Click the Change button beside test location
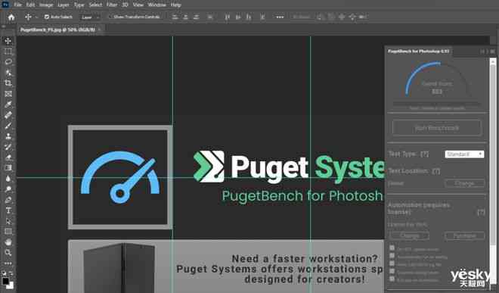Screen dimensions: 499x293 coord(465,183)
